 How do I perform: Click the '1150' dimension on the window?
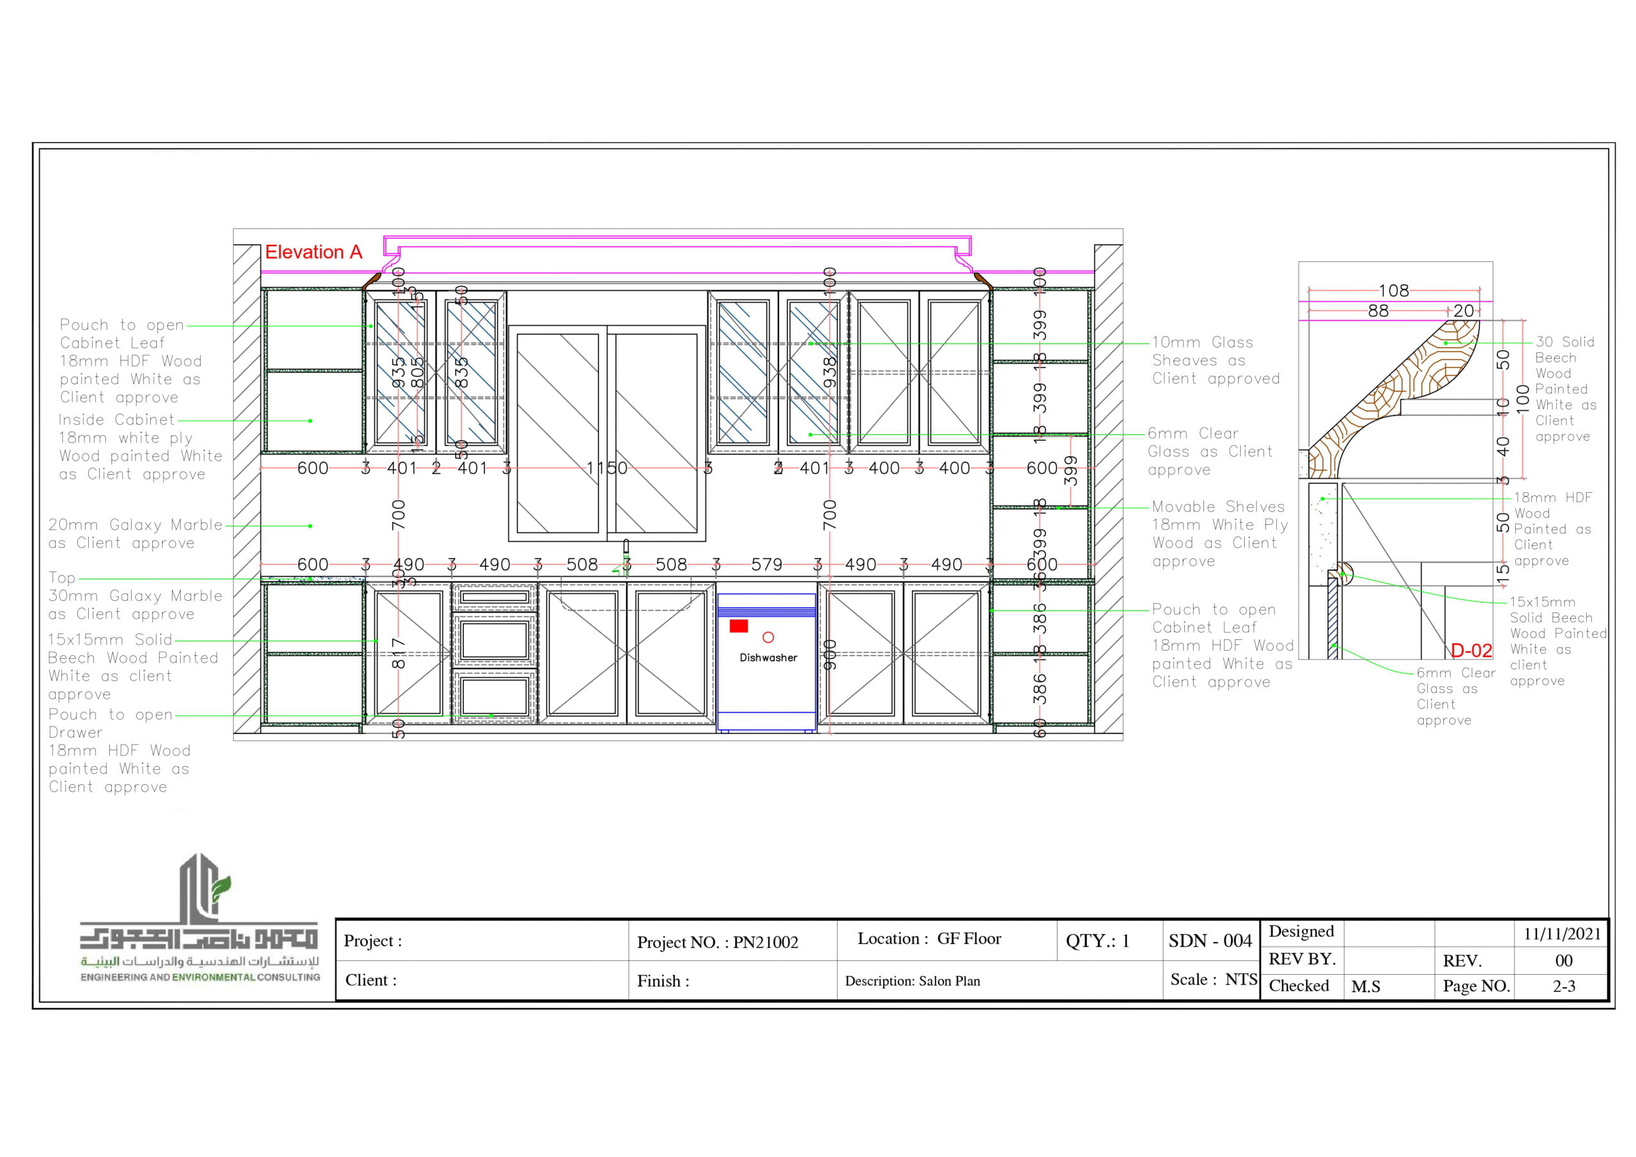coord(606,469)
